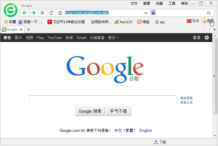
Task: Expand the 更多 dropdown
Action: [x=113, y=38]
